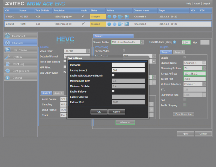
Task: Open Live Preview in sidebar
Action: point(21,50)
